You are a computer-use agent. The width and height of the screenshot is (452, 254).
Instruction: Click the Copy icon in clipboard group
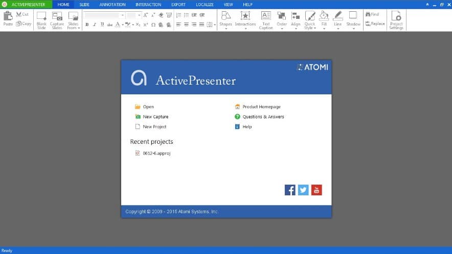click(19, 23)
